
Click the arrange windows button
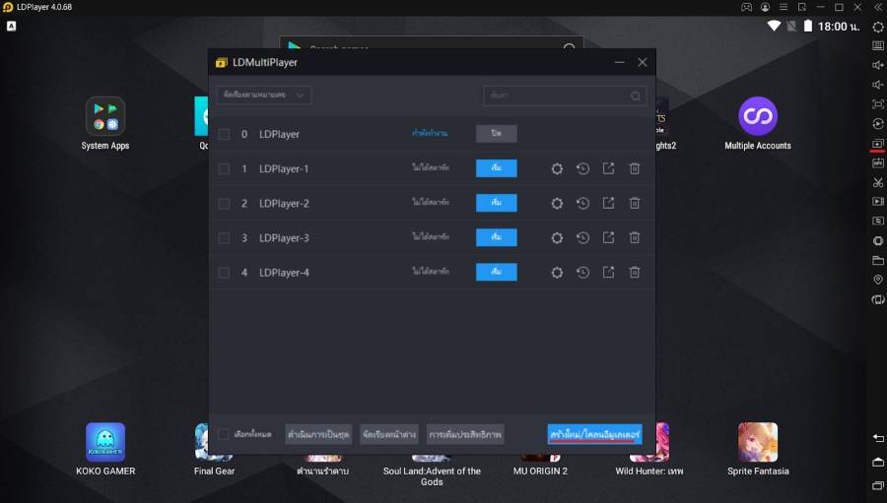(389, 434)
